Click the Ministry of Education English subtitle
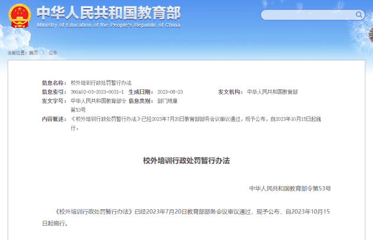Screen dimensions: 373x240 tap(109, 25)
